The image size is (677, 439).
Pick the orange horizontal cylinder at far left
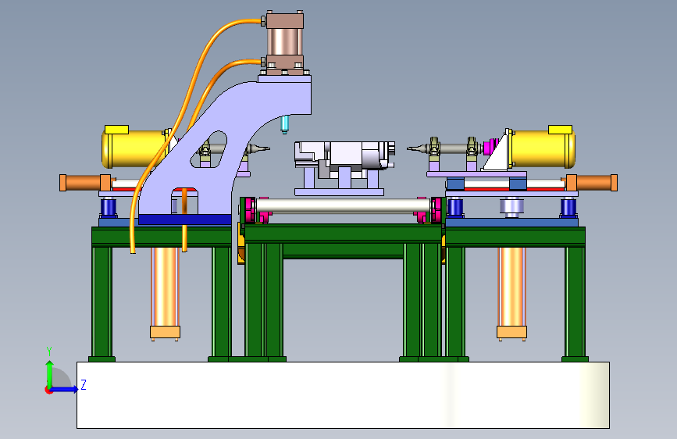[85, 182]
